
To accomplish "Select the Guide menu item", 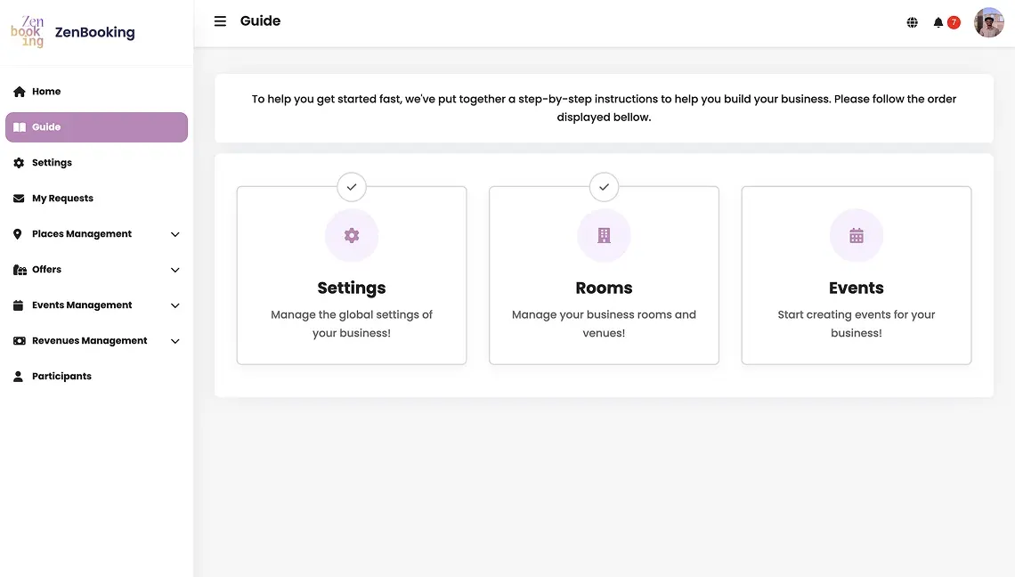I will [96, 127].
